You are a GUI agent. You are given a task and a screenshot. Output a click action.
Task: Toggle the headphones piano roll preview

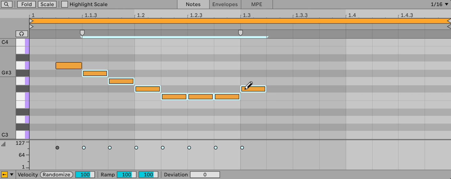coord(22,34)
